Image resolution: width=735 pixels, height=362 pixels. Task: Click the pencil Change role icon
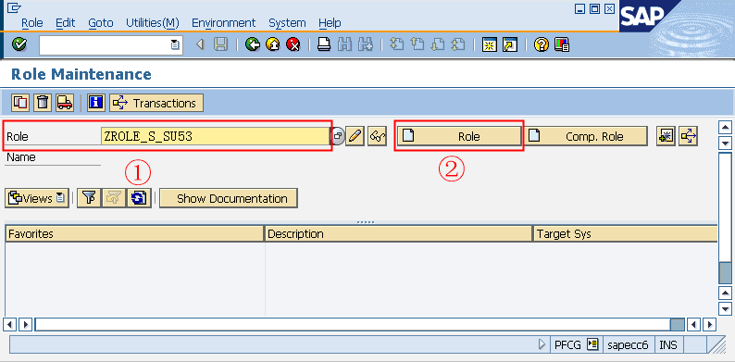point(355,136)
